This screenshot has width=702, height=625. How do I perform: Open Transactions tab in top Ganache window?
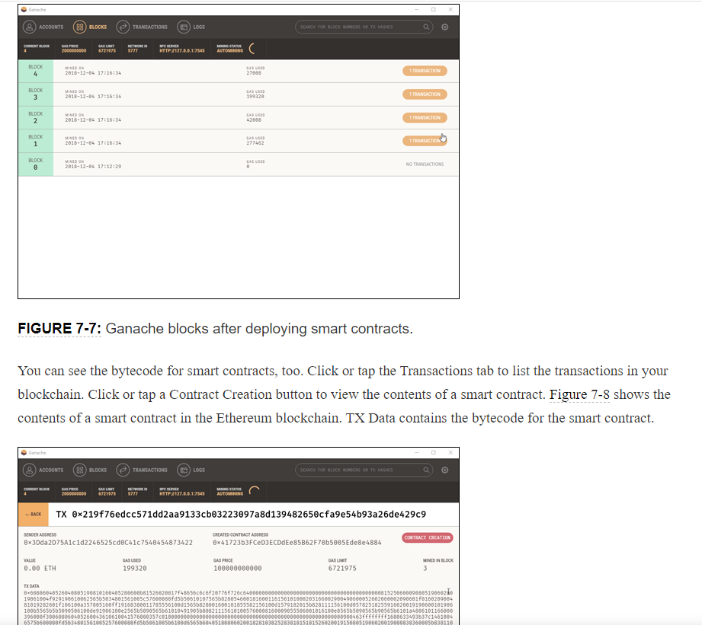pyautogui.click(x=142, y=27)
